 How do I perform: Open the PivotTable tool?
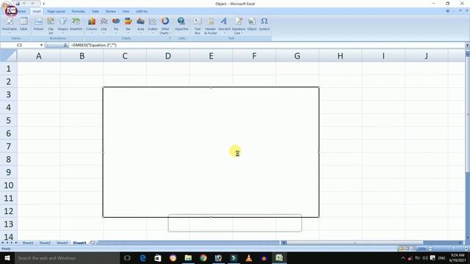[10, 26]
